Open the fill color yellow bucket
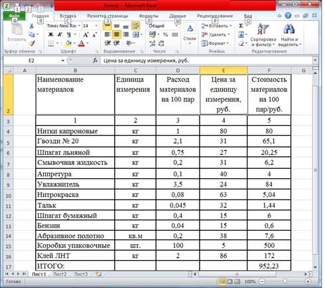This screenshot has height=288, width=325. tap(68, 43)
